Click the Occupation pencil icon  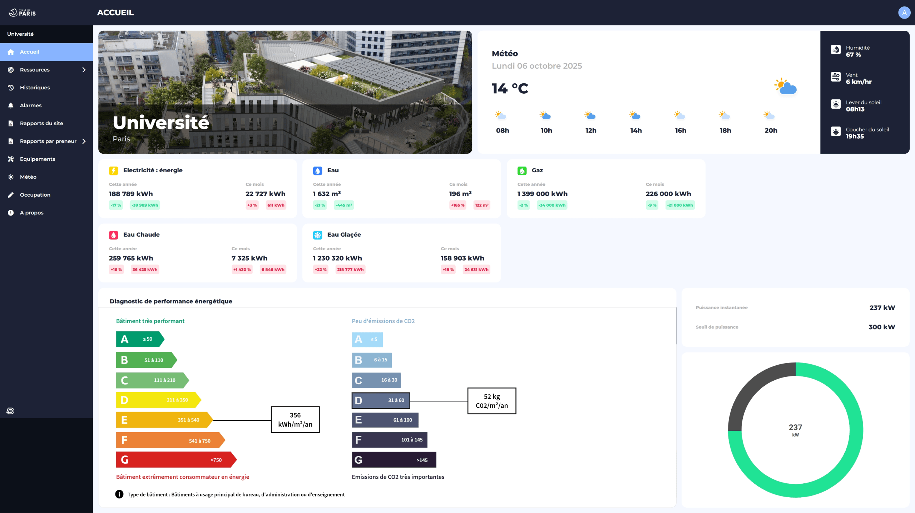[x=11, y=195]
